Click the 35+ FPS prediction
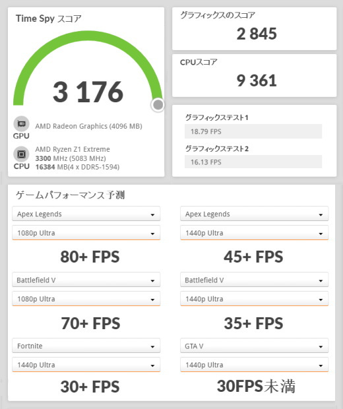 point(253,323)
